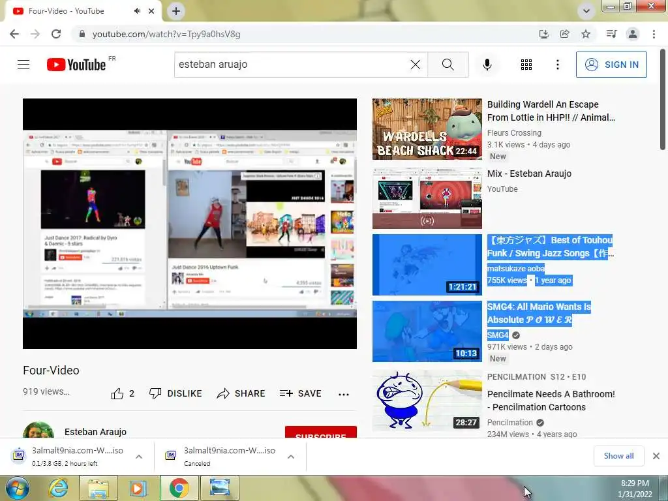The width and height of the screenshot is (668, 501).
Task: Click SHARE below the video
Action: pyautogui.click(x=241, y=393)
